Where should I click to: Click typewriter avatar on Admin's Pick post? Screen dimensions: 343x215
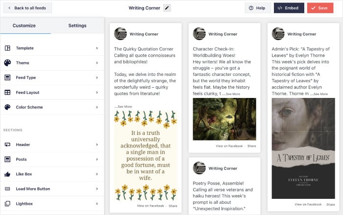278,34
